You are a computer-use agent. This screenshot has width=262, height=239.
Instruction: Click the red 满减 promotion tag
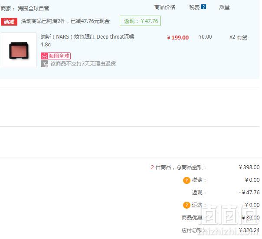[x=9, y=22]
